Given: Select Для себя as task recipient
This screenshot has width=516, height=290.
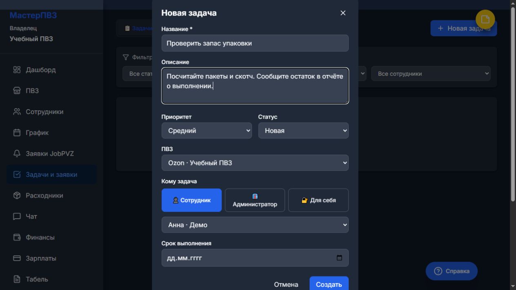Looking at the screenshot, I should click(x=319, y=200).
